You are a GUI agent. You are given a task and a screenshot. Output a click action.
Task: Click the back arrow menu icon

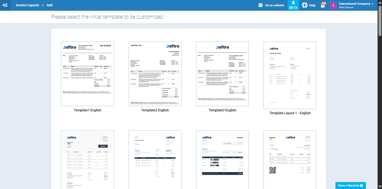tap(5, 5)
